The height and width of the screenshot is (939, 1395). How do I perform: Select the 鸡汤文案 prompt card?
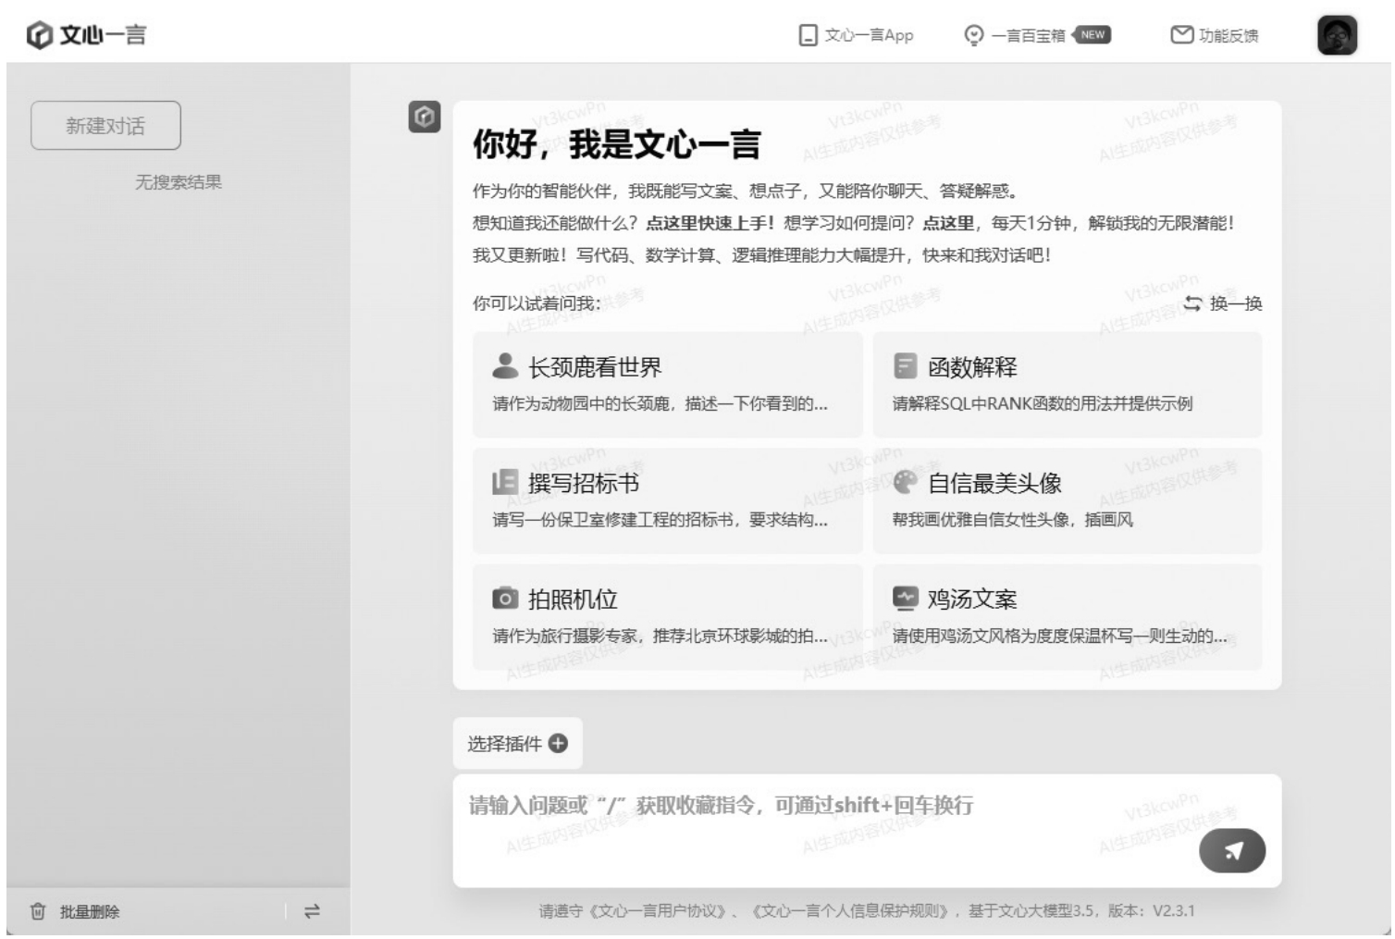pyautogui.click(x=1068, y=617)
